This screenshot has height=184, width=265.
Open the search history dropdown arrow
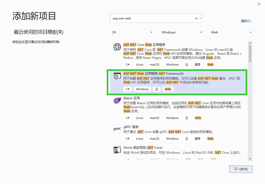(200, 18)
